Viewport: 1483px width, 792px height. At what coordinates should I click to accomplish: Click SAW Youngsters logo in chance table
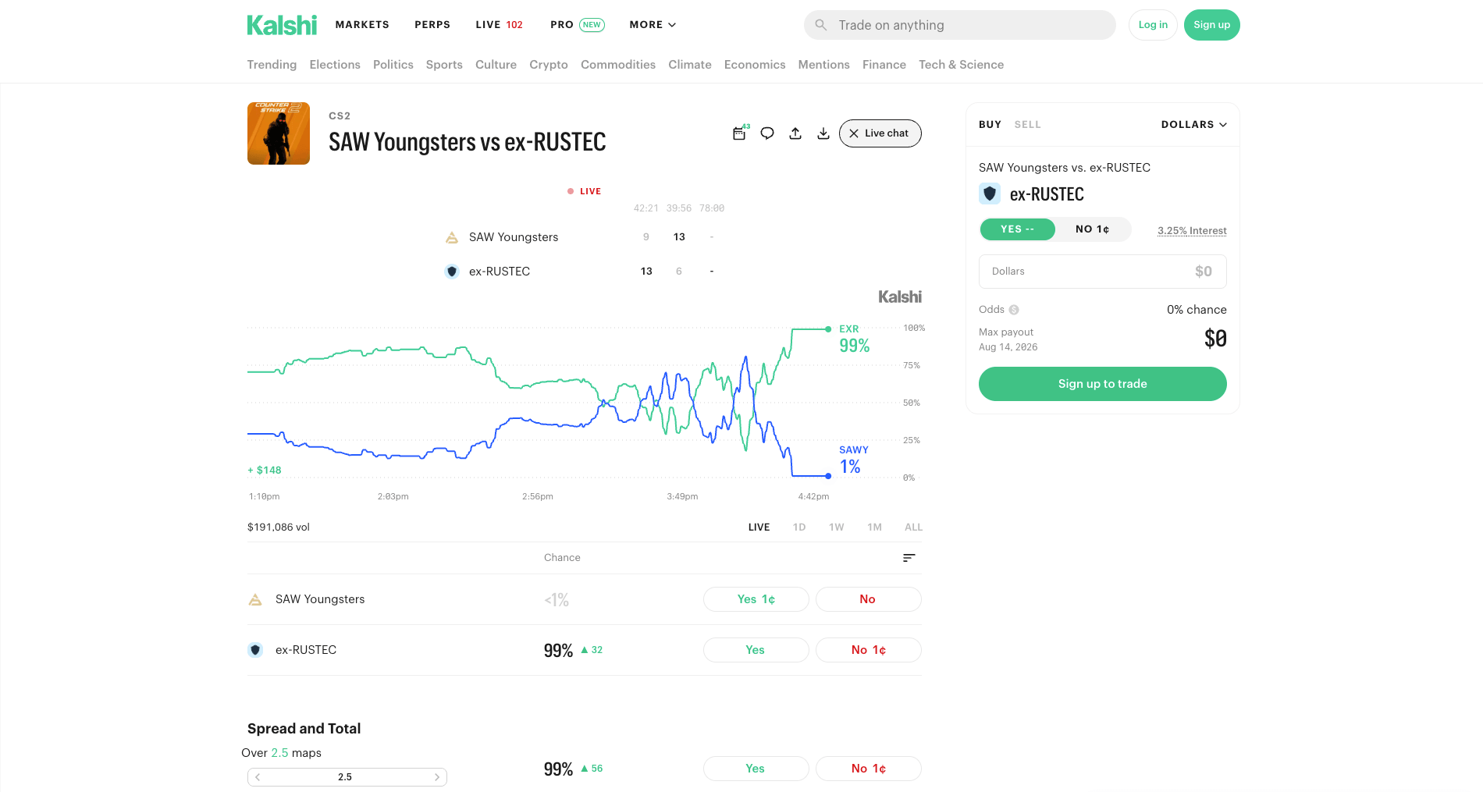[255, 599]
